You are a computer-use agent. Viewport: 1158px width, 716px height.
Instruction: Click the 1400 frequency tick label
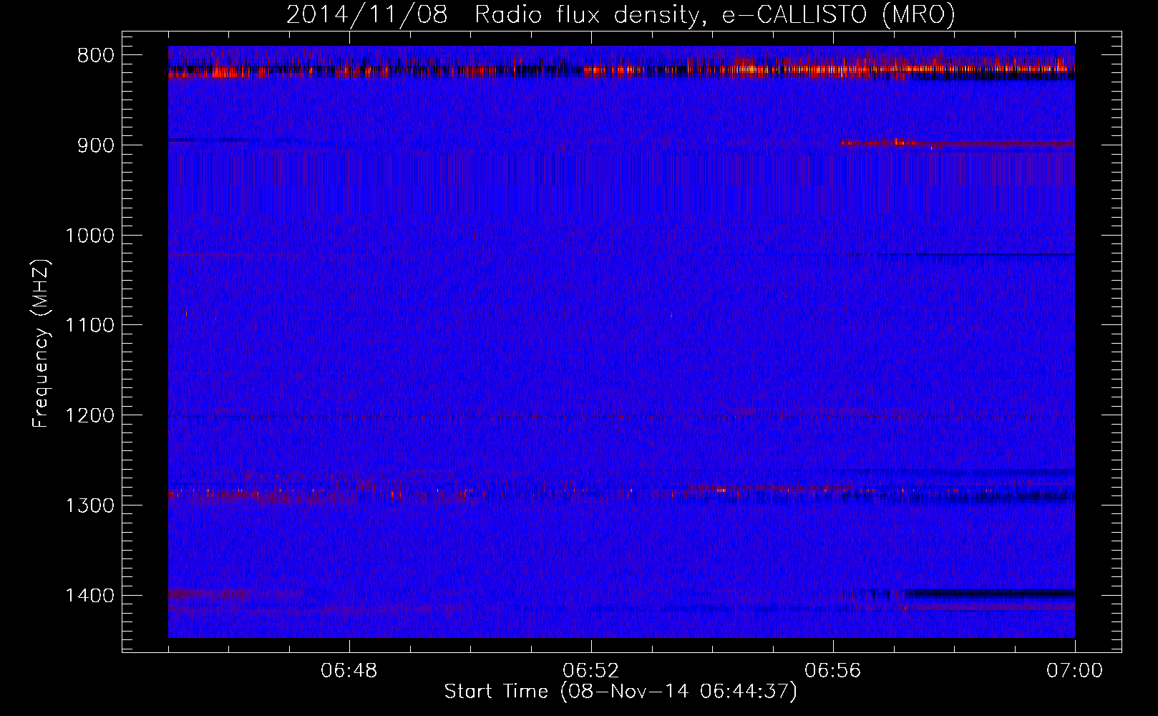[x=89, y=596]
